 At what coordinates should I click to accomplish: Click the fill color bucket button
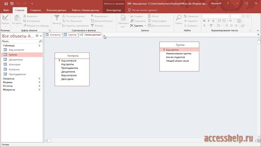coord(219,25)
